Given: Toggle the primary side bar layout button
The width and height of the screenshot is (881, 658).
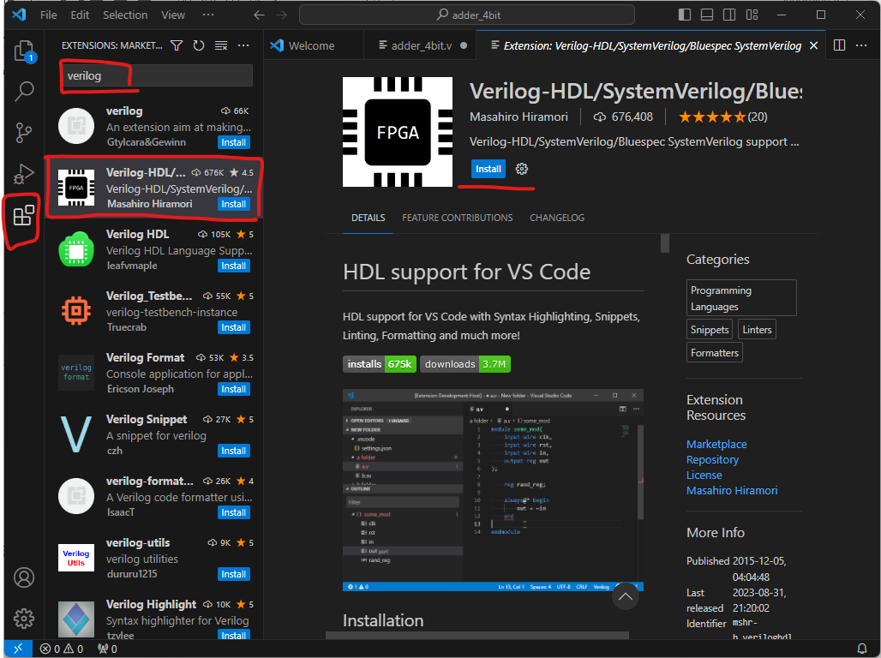Looking at the screenshot, I should (684, 15).
